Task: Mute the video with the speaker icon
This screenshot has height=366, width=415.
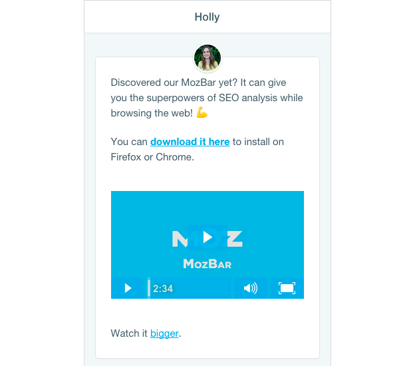Action: (250, 288)
